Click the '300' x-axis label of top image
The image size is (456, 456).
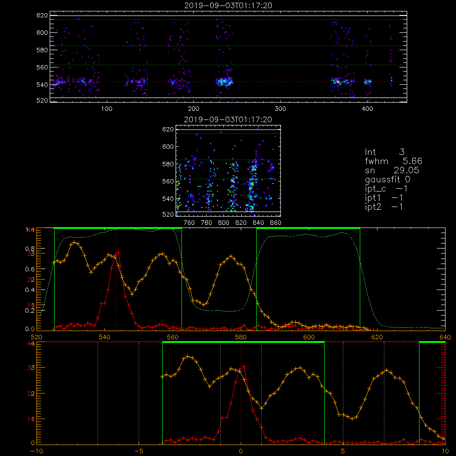280,109
